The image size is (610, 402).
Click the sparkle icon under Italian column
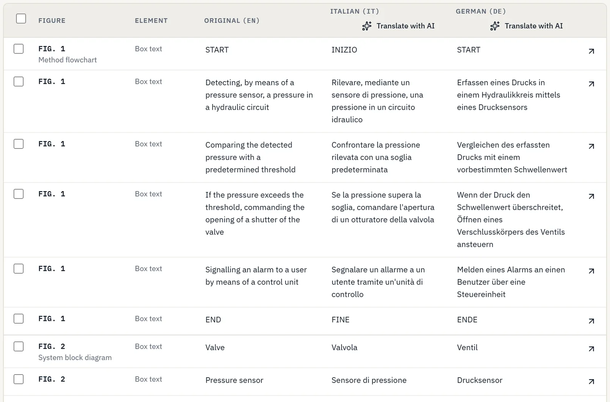367,26
